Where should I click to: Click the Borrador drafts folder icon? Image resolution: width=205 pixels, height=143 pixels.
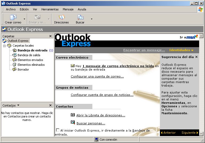click(x=14, y=70)
